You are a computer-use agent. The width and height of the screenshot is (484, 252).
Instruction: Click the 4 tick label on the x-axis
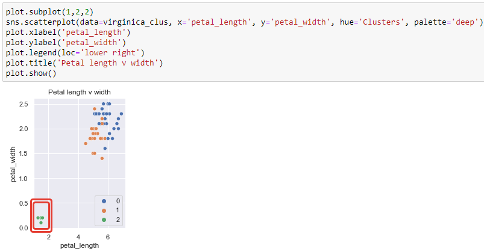tap(78, 237)
